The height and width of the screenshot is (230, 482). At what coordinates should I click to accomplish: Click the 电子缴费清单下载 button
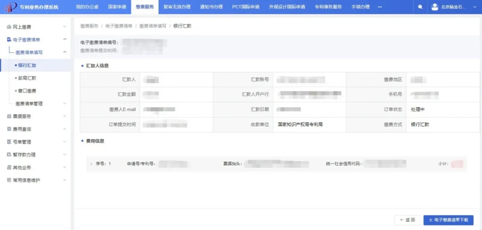[449, 220]
